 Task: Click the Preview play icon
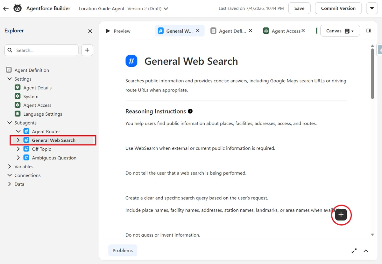pyautogui.click(x=108, y=31)
